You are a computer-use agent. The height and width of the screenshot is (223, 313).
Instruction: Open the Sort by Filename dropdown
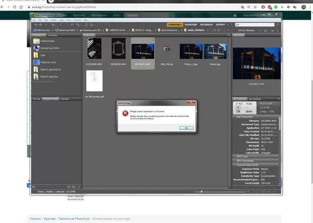pyautogui.click(x=248, y=30)
